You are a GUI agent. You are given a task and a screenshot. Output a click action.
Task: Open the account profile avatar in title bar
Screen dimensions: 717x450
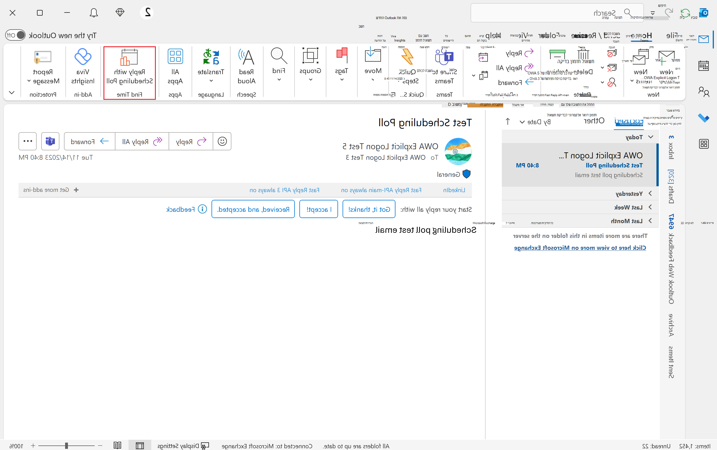[147, 13]
